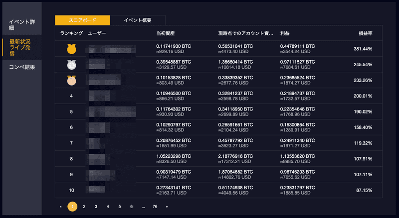This screenshot has width=399, height=218.
Task: Click ≈1885.85 USD amount
Action: click(295, 193)
